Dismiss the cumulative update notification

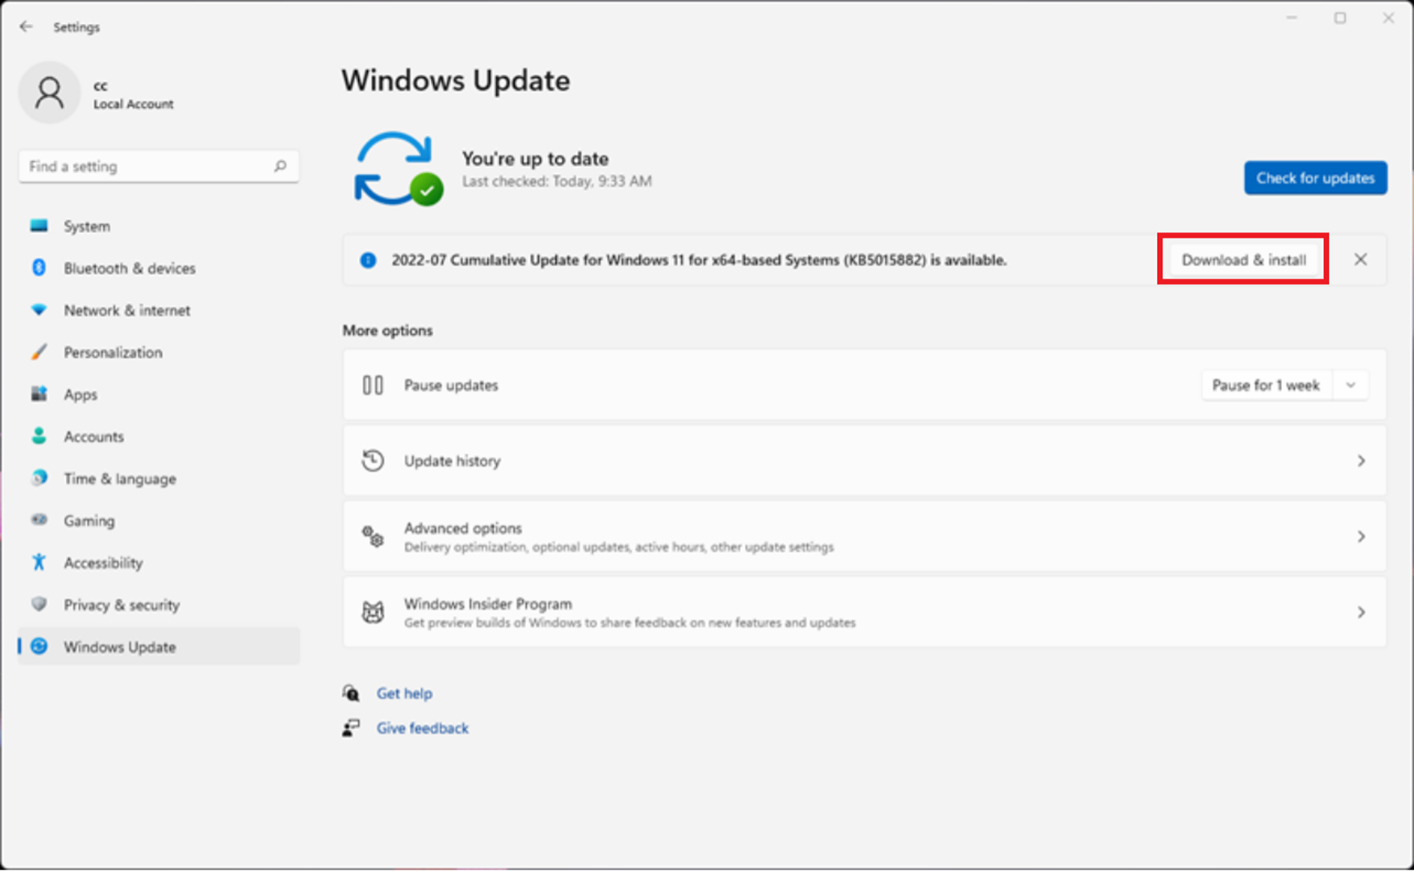[x=1360, y=260]
